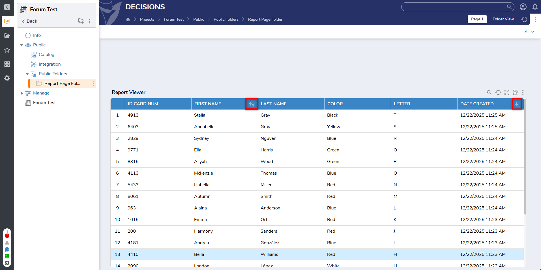This screenshot has height=270, width=541.
Task: Refresh the Report Viewer data
Action: point(498,92)
